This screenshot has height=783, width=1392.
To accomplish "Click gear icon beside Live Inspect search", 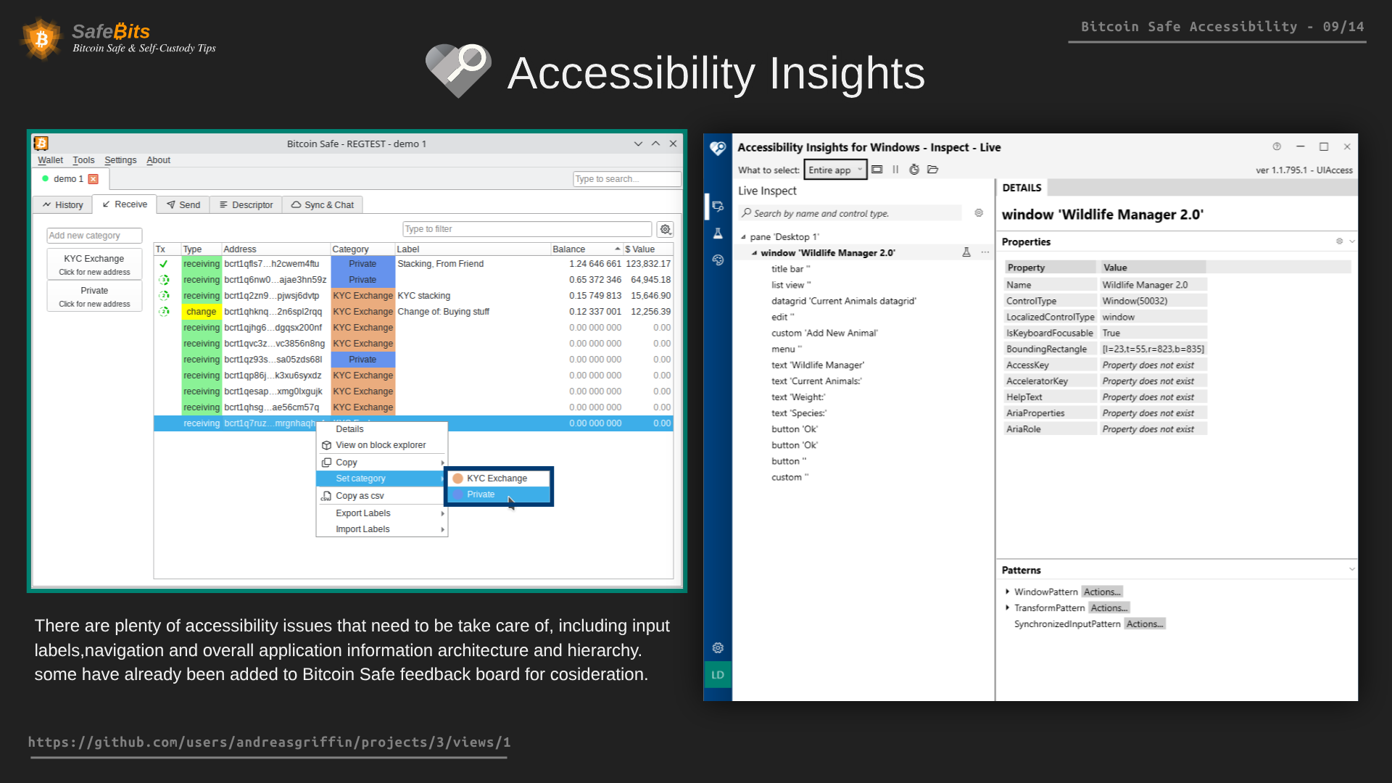I will click(x=979, y=213).
